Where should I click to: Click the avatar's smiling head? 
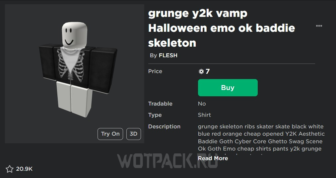coord(75,35)
